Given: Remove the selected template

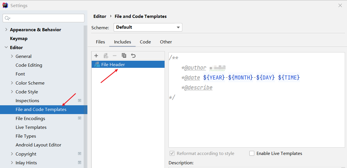Looking at the screenshot, I should (x=115, y=56).
